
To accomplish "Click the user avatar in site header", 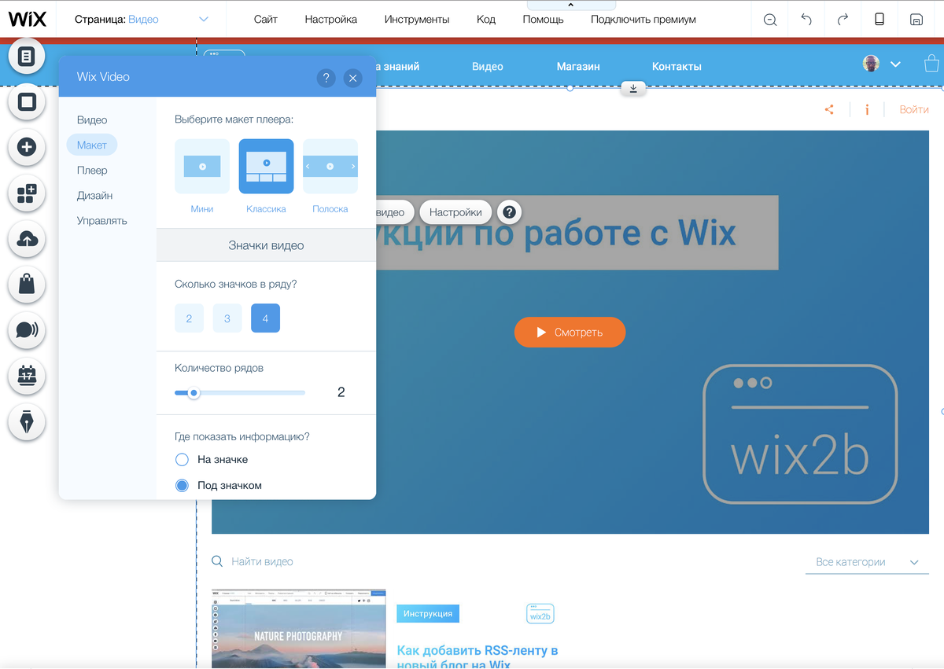I will 871,64.
